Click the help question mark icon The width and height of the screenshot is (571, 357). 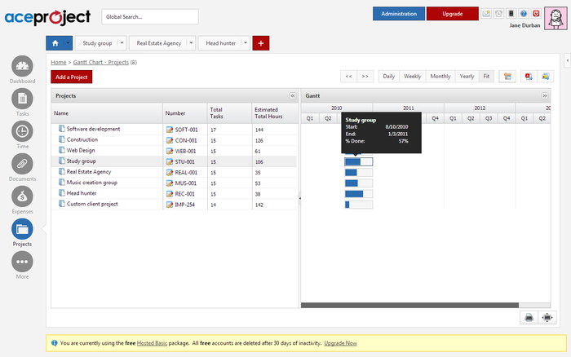point(524,13)
